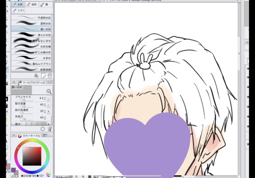Select the にじみ縁水彩 brush
Image resolution: width=255 pixels, height=178 pixels.
click(31, 52)
